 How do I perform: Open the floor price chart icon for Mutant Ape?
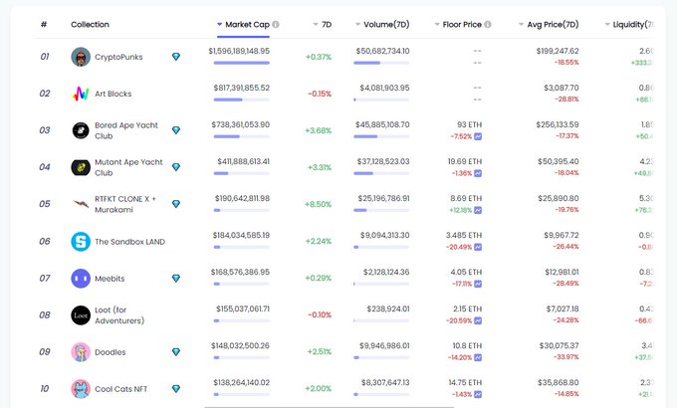pyautogui.click(x=478, y=173)
